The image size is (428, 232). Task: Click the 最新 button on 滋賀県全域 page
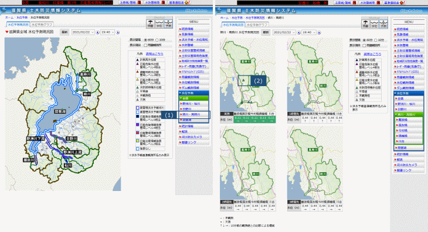click(x=64, y=32)
